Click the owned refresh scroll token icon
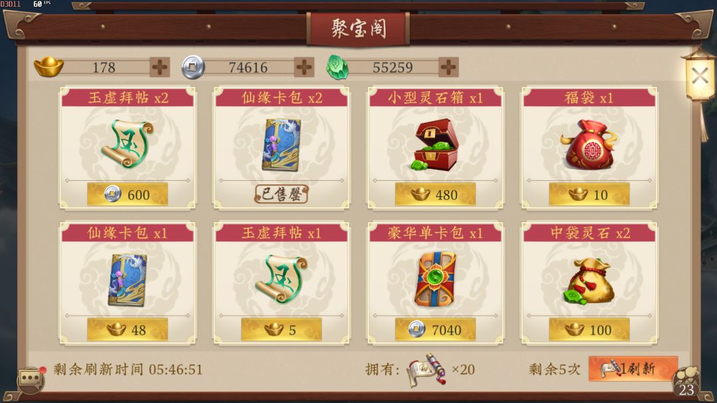 [426, 370]
